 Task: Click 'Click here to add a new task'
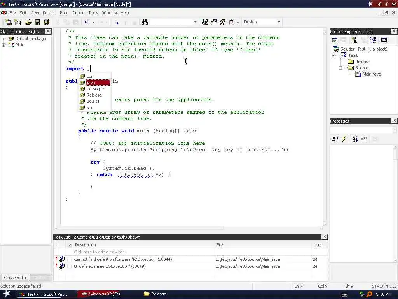coord(100,252)
